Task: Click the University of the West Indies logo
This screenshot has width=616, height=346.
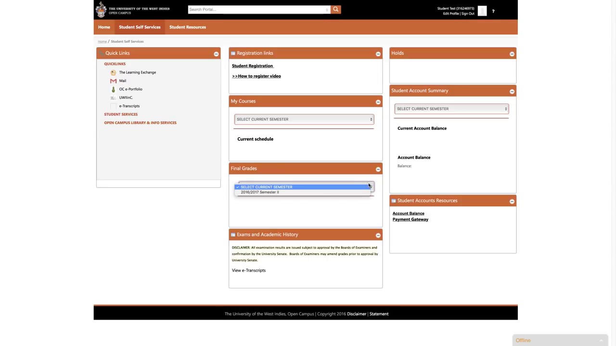Action: [133, 10]
